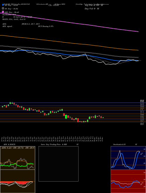This screenshot has width=146, height=193.
Task: Click the ADX line chart panel
Action: point(18,158)
